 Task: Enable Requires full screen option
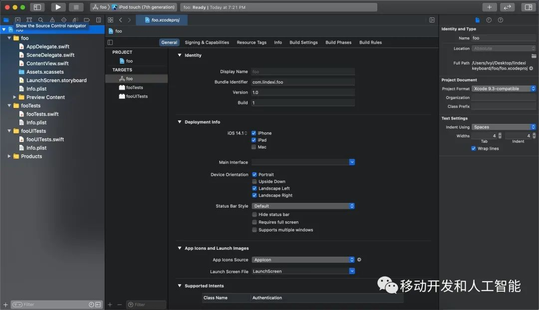[x=255, y=222]
